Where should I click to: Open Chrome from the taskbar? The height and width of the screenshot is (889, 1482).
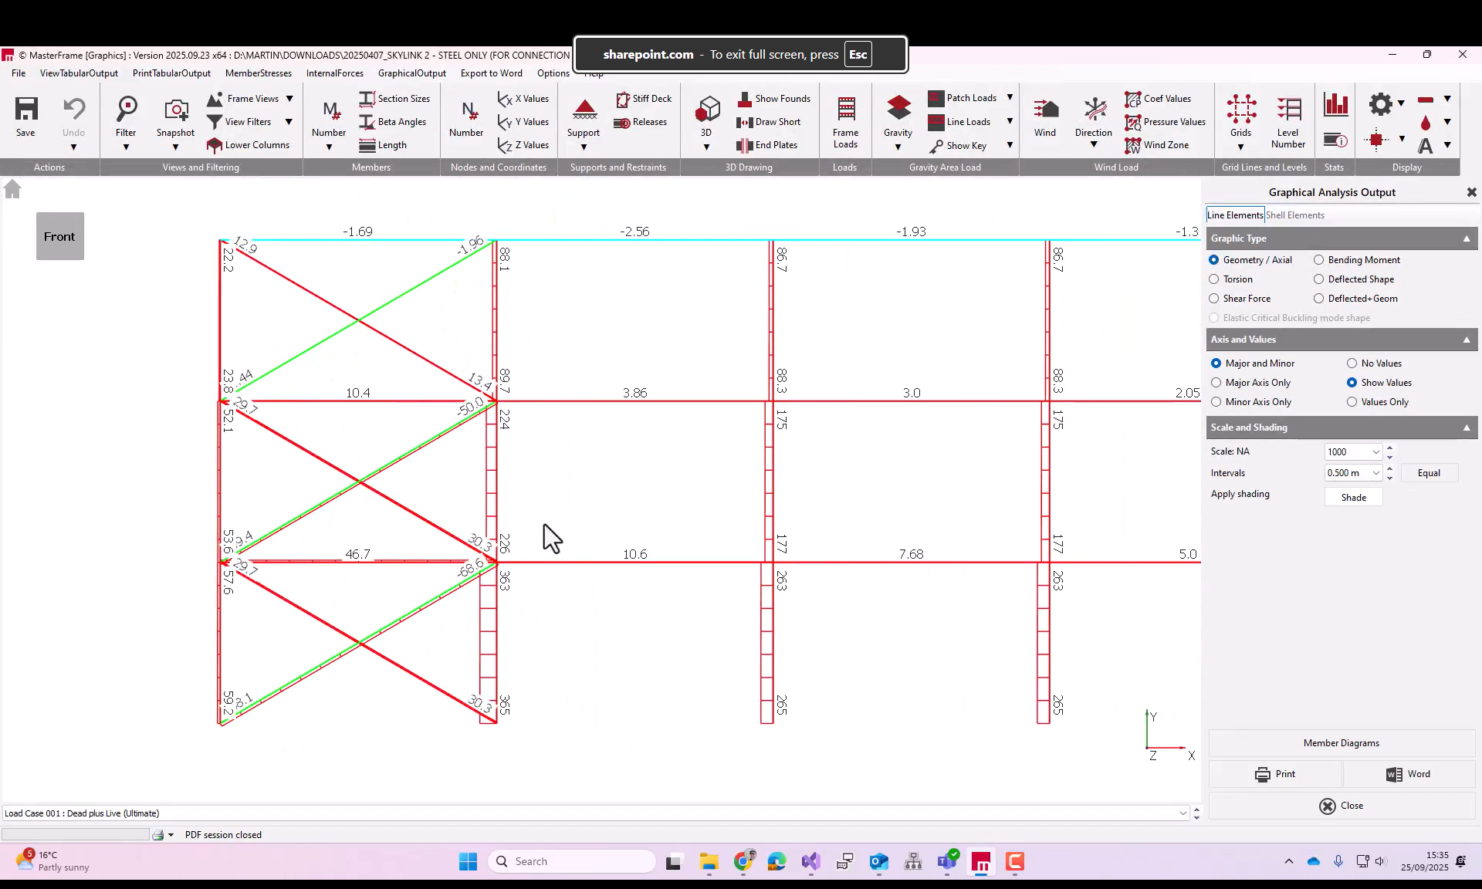point(743,861)
